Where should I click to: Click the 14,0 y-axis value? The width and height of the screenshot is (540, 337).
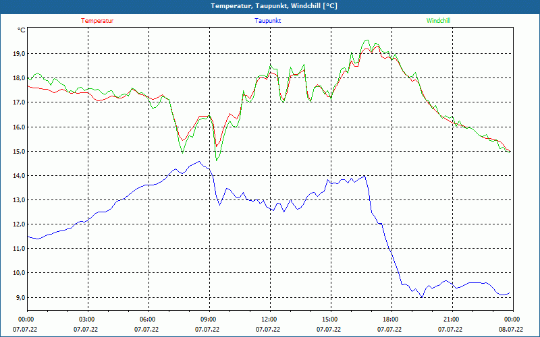click(20, 176)
